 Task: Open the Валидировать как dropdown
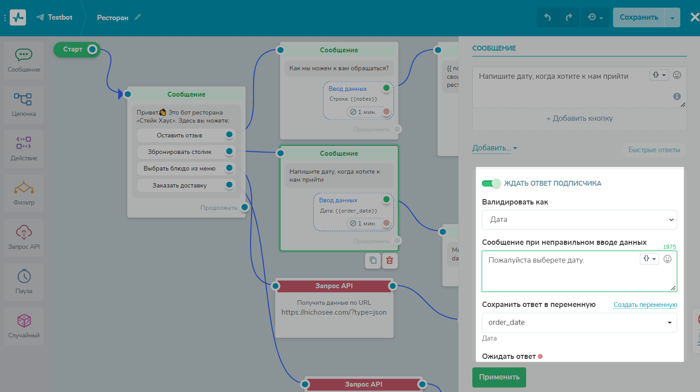tap(579, 220)
